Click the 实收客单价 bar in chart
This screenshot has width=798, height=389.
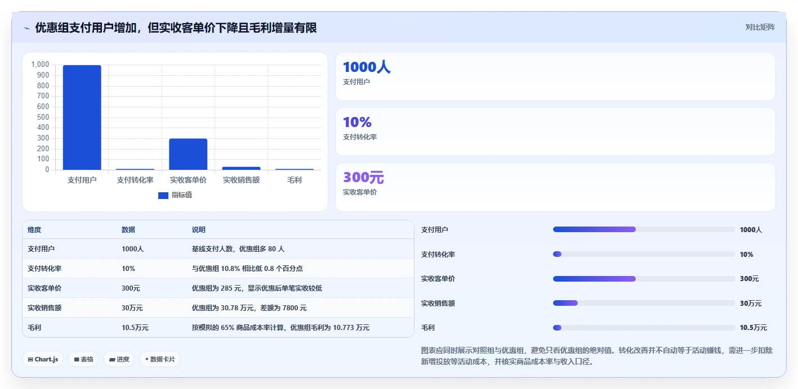[188, 154]
